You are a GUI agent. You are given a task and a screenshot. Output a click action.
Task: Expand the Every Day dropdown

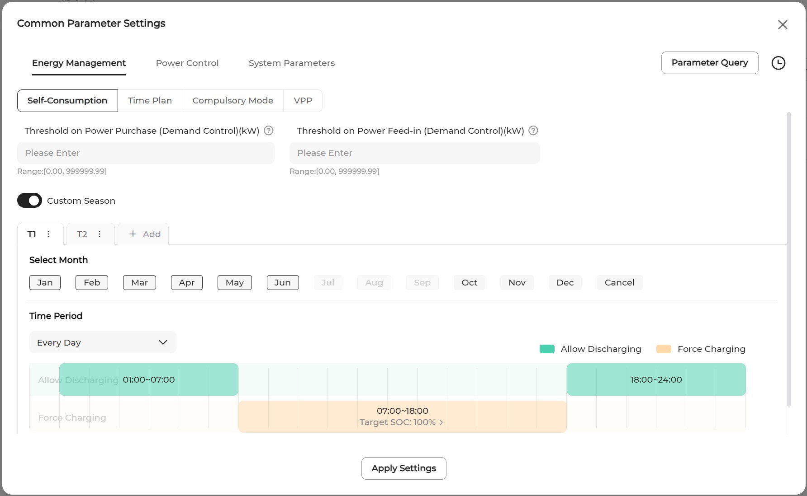click(x=103, y=342)
